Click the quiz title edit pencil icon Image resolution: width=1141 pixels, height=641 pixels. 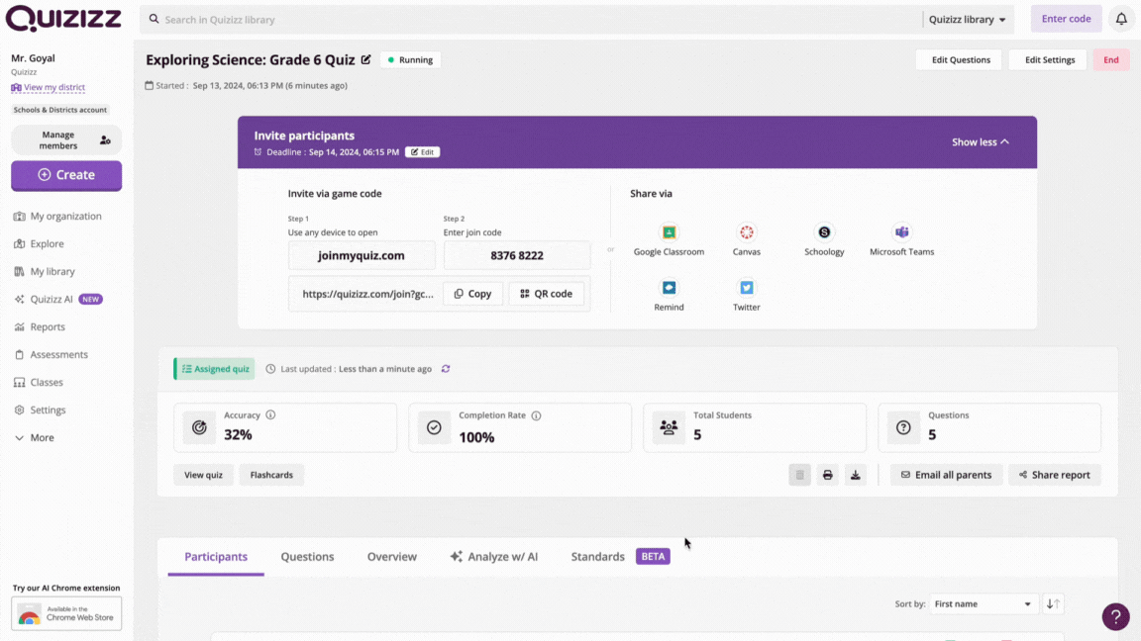[366, 59]
